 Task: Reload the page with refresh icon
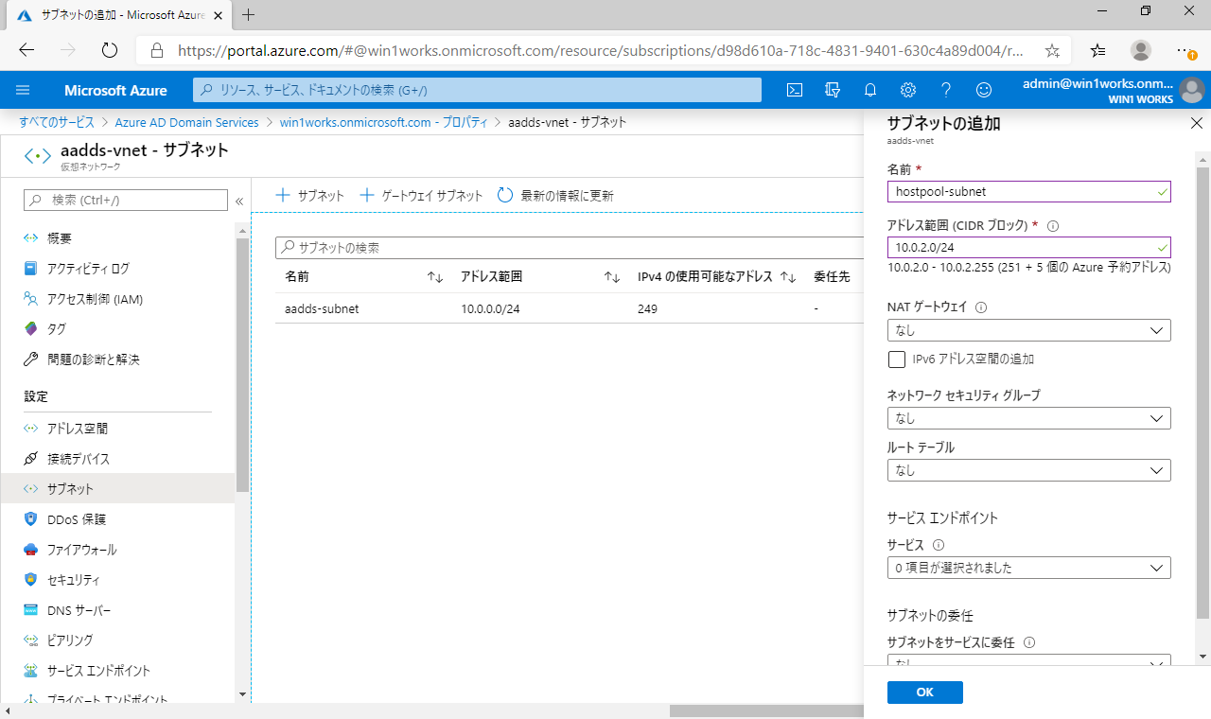[109, 50]
